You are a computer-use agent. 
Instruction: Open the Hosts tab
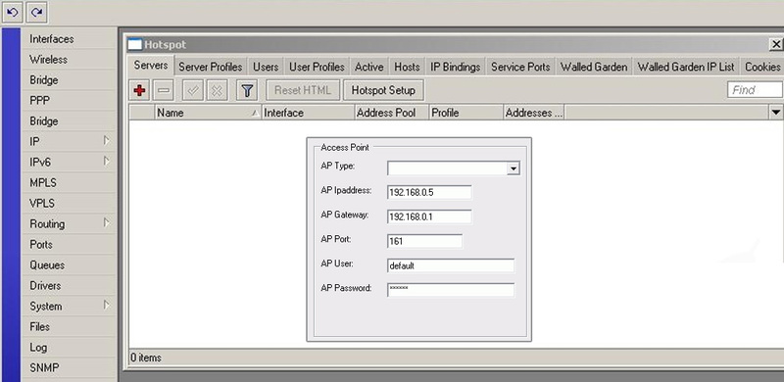[x=407, y=67]
